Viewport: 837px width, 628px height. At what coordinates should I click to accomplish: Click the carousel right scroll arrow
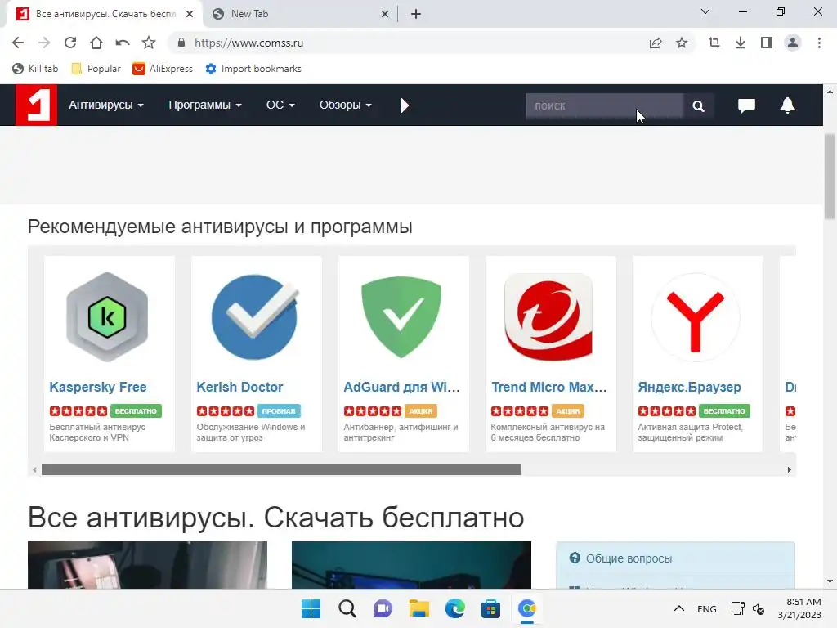coord(789,470)
